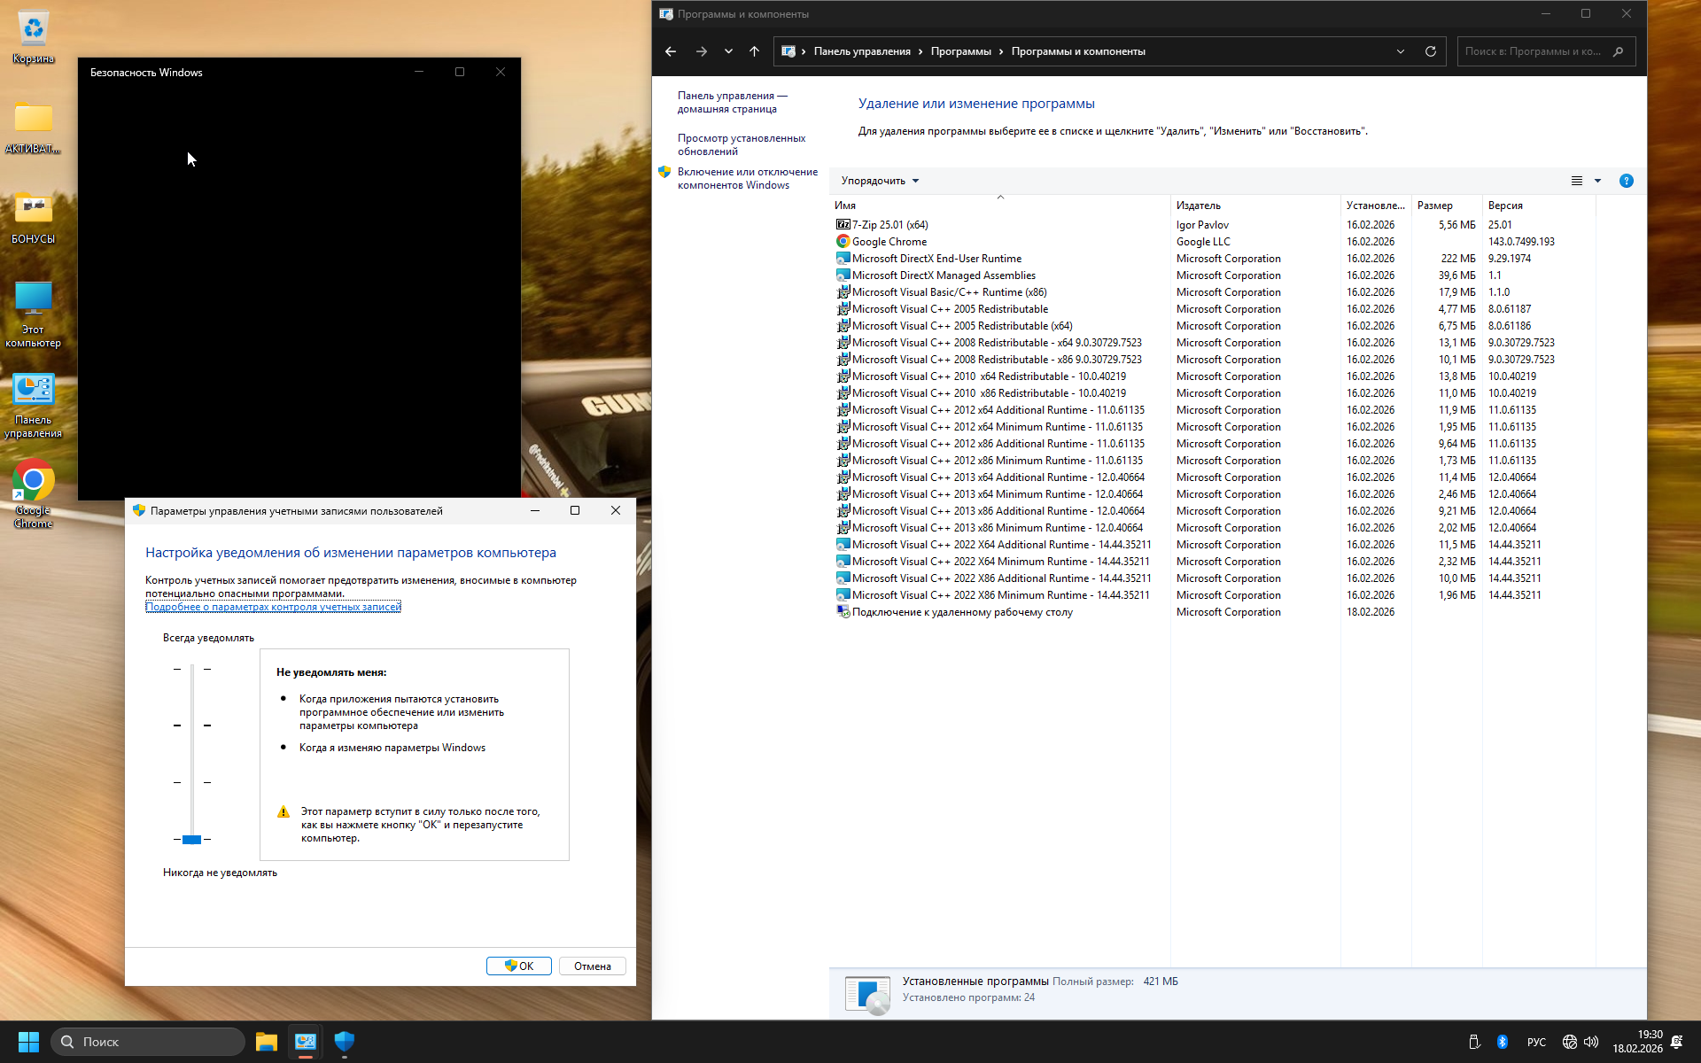Open link Подробнее о параметрах контроля учетных записей
Screen dimensions: 1701x1063
273,607
